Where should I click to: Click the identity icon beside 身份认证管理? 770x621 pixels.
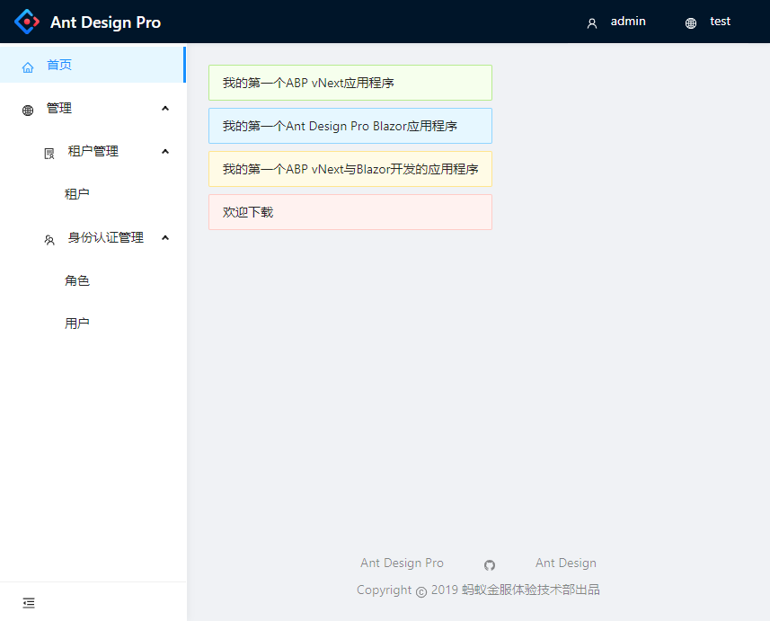(x=49, y=238)
